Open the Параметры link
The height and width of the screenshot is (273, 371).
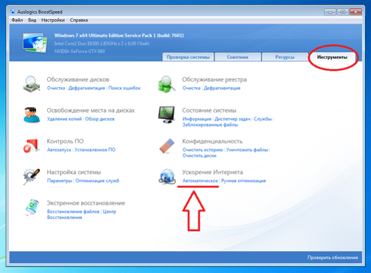click(59, 181)
